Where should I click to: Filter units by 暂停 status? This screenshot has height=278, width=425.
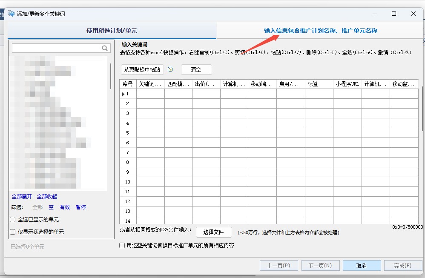pos(81,207)
